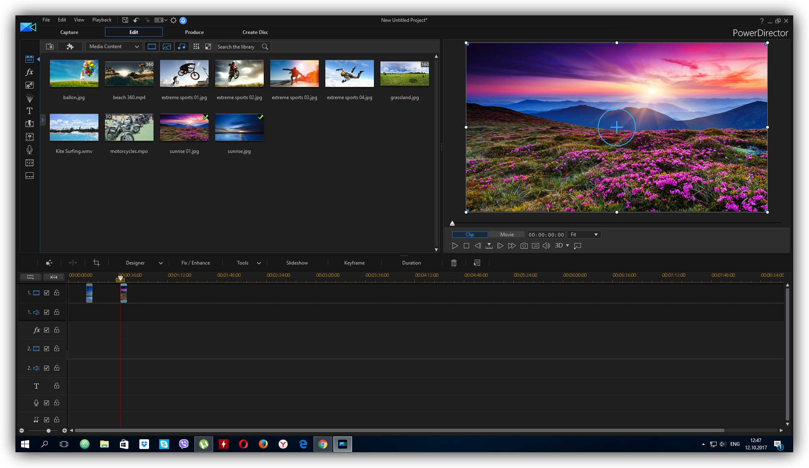Click the trash can delete icon
The height and width of the screenshot is (468, 809).
click(x=454, y=263)
